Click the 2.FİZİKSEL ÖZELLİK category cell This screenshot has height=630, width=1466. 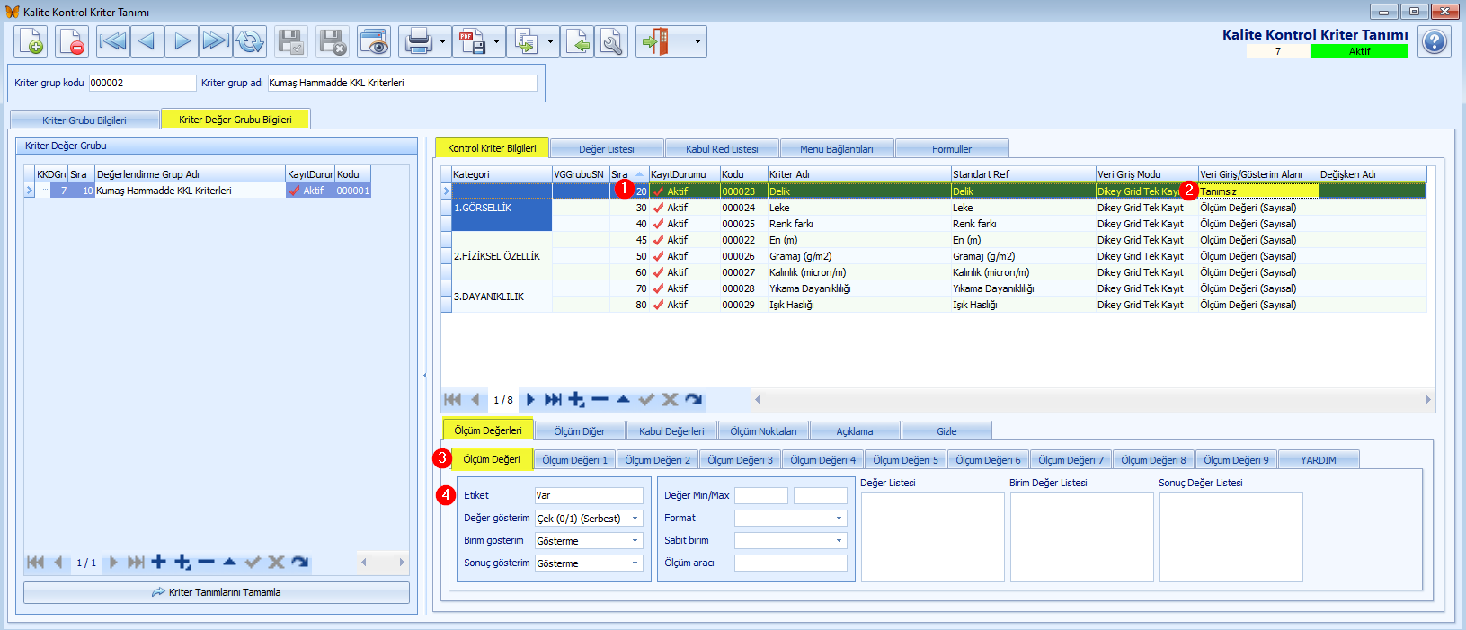click(502, 256)
